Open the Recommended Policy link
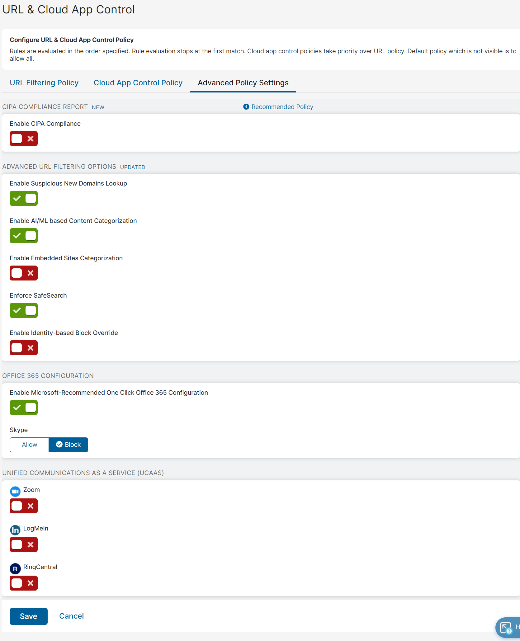 [283, 107]
